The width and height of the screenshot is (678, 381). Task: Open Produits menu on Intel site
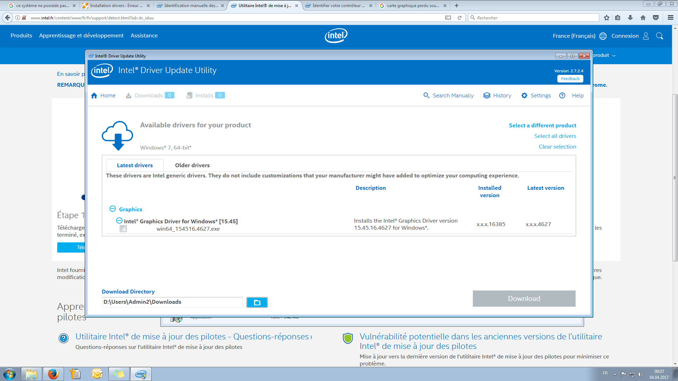(x=21, y=36)
